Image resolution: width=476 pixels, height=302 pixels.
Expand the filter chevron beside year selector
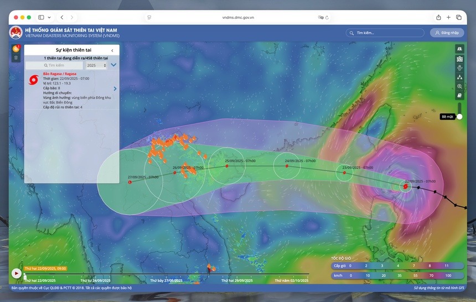coord(113,65)
